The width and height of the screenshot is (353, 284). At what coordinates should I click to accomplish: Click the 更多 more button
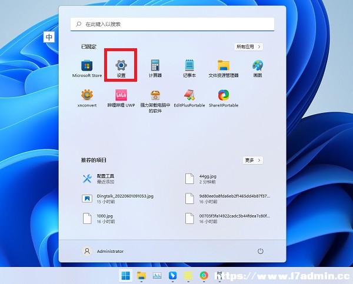(x=253, y=161)
